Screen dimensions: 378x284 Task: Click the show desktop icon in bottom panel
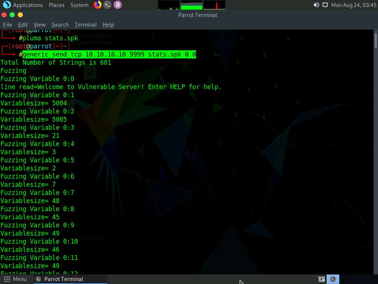coord(322,279)
